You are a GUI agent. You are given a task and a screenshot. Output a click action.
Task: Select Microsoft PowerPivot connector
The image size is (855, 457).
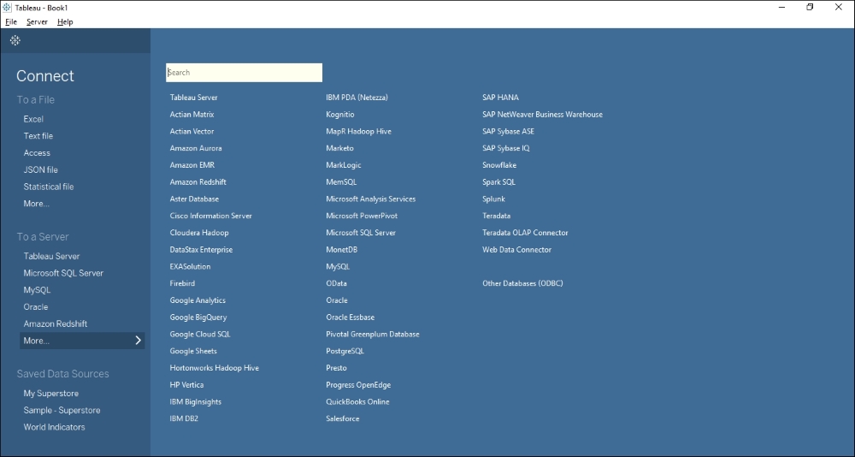pyautogui.click(x=362, y=216)
